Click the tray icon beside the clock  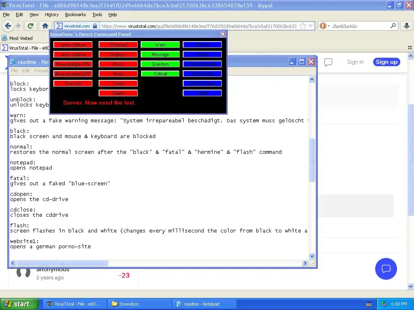click(x=384, y=304)
